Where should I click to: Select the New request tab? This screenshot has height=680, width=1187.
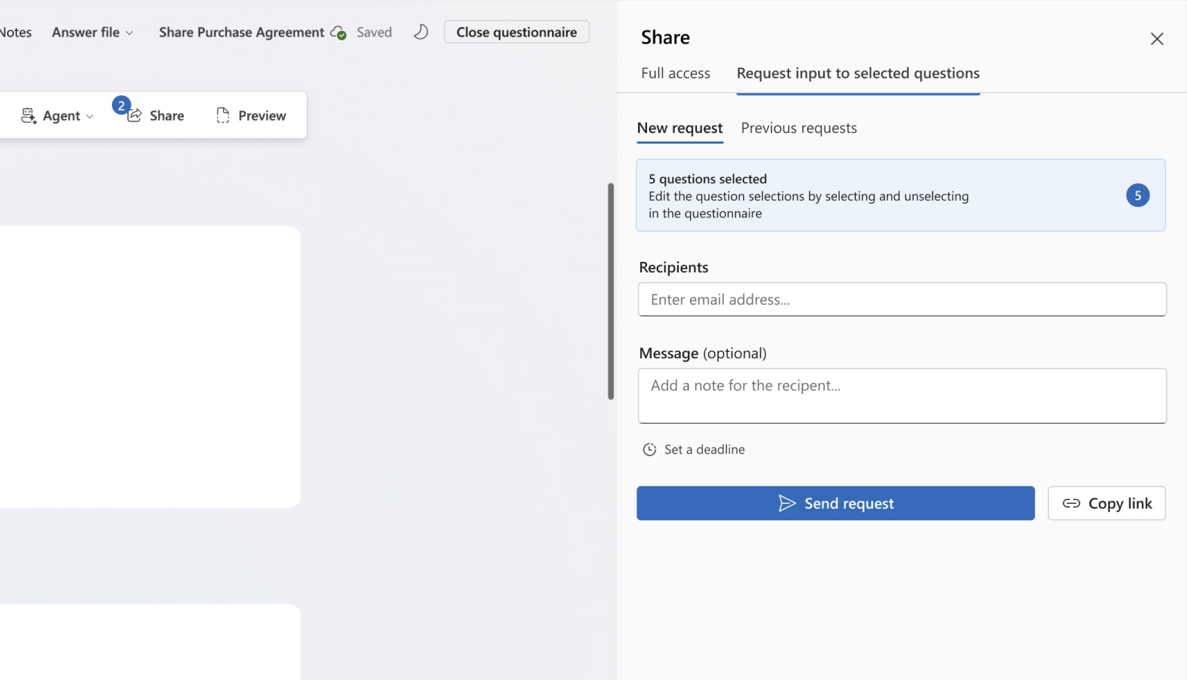click(x=679, y=128)
